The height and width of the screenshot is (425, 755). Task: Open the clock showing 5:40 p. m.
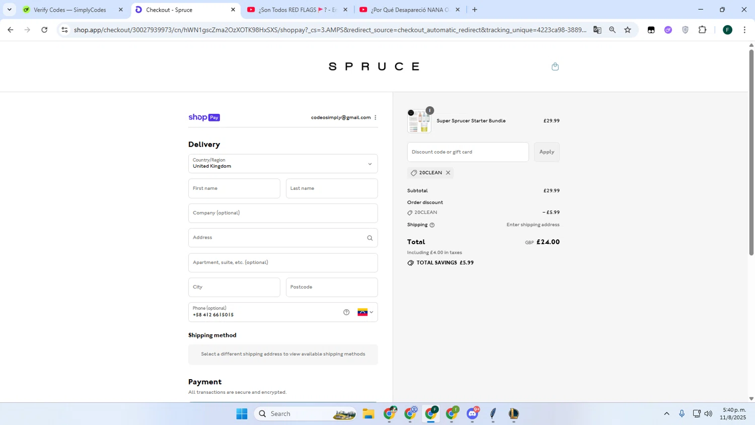coord(733,414)
